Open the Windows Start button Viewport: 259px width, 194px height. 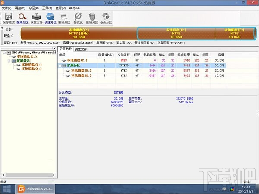click(x=7, y=189)
